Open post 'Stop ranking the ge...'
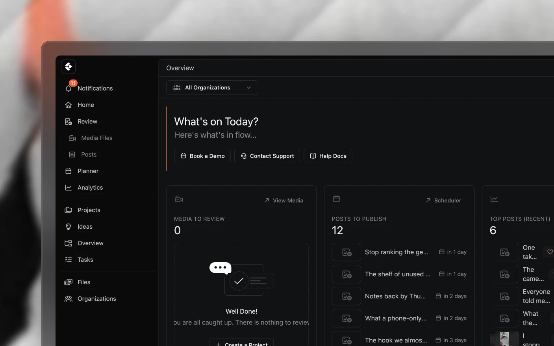This screenshot has height=346, width=554. click(397, 252)
